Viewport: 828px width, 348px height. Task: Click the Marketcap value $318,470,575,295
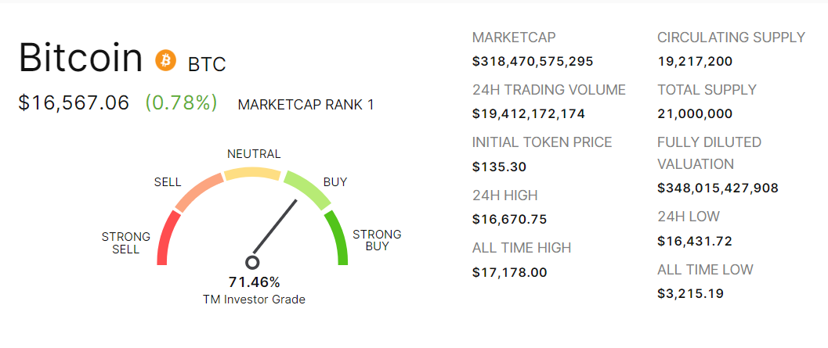(x=533, y=61)
